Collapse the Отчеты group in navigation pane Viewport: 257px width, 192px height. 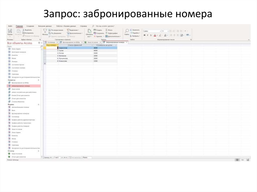click(38, 151)
